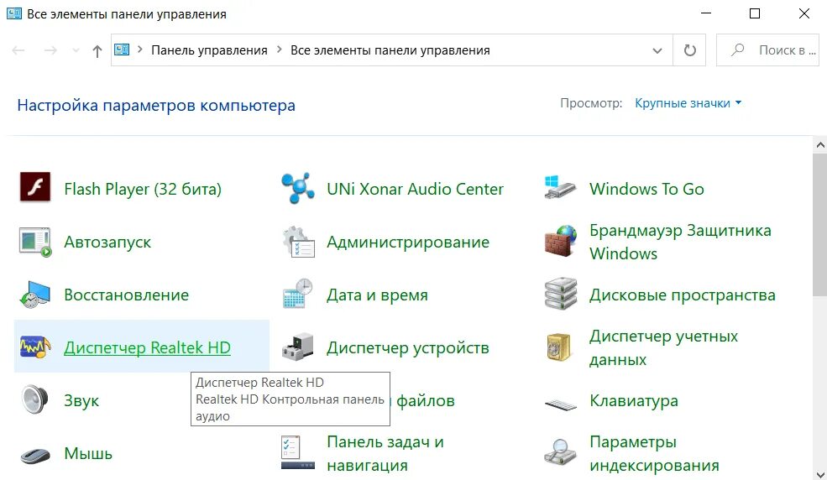Open the recent locations dropdown arrow
The width and height of the screenshot is (827, 480).
(76, 50)
